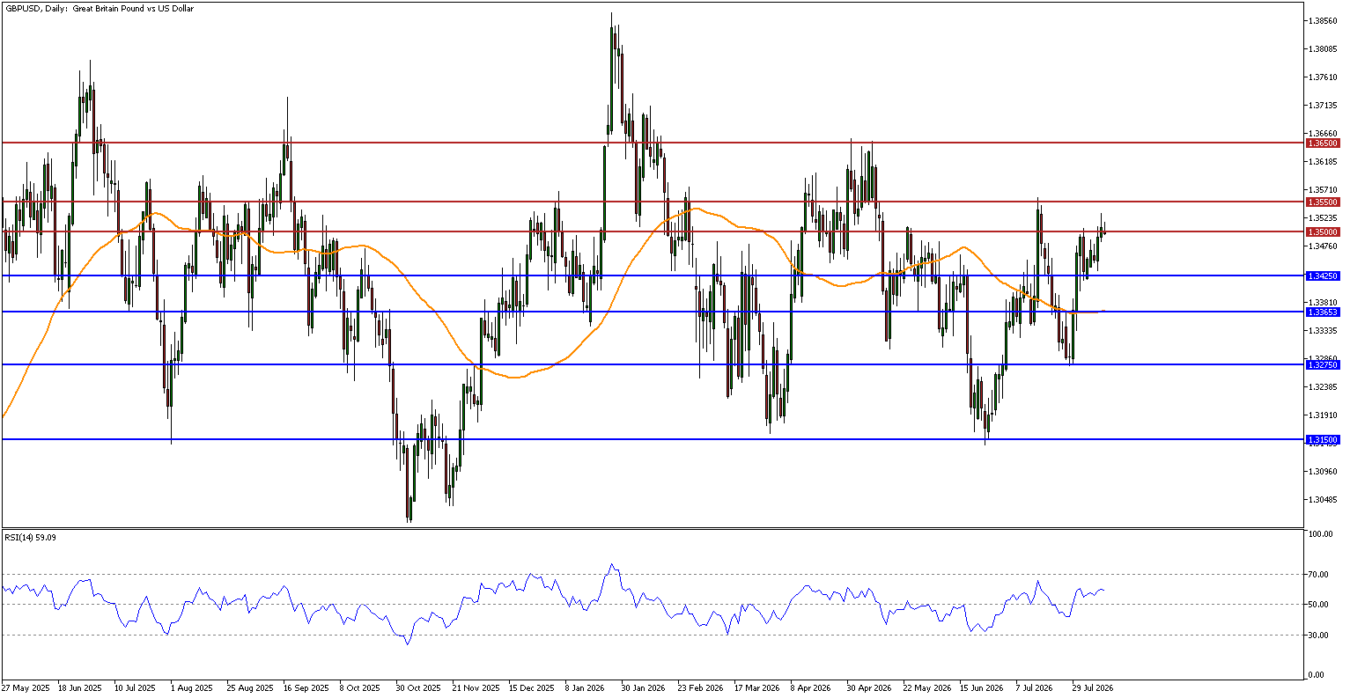Click the 10 Jul 2025 date label

[136, 688]
